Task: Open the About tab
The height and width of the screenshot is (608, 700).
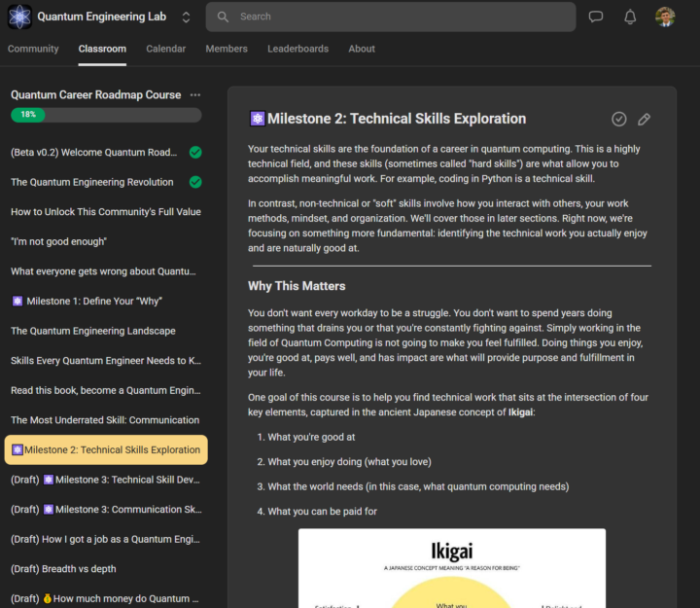Action: 362,49
